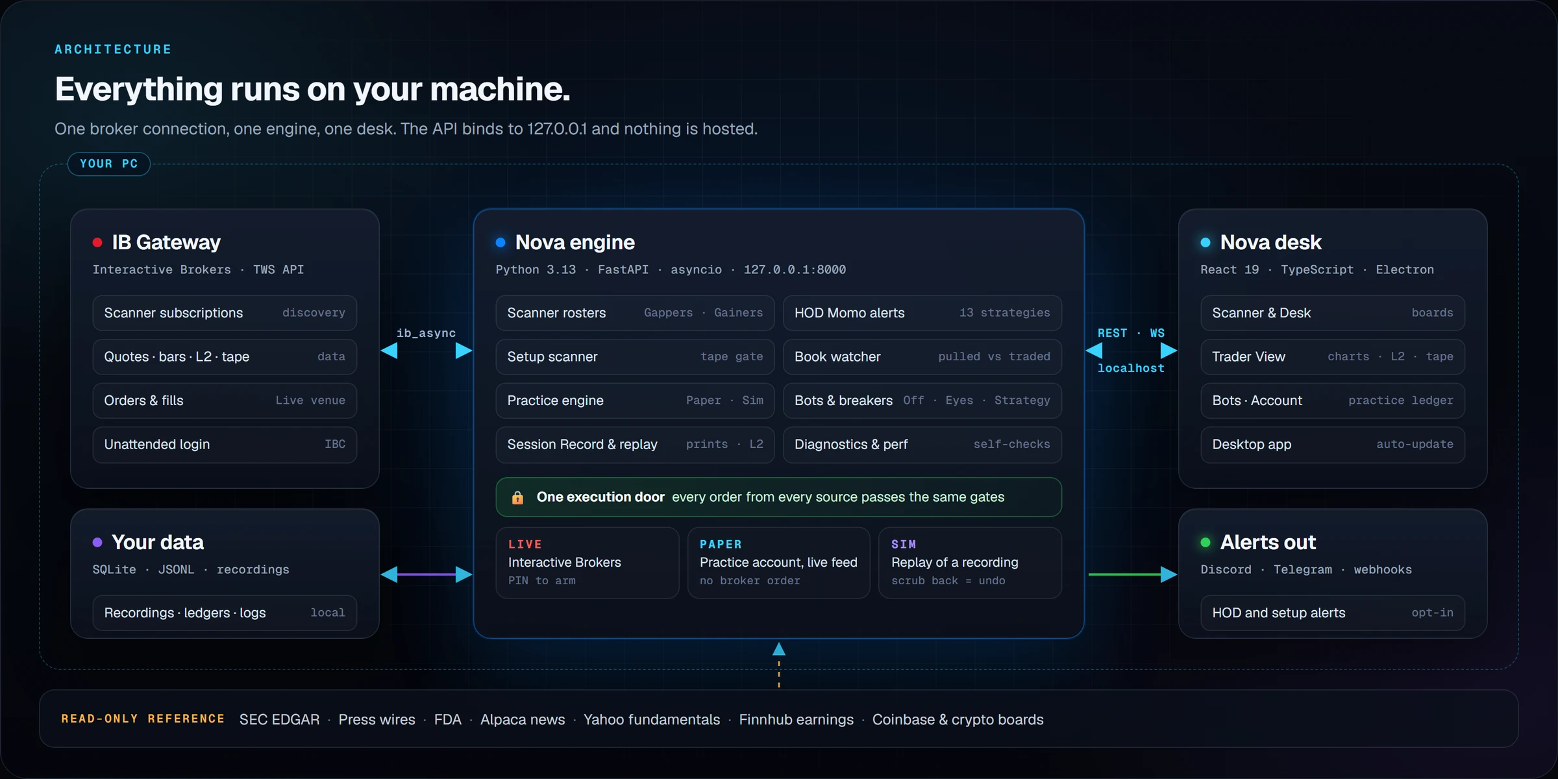
Task: Click the SQLite · JSONL · recordings subtitle
Action: point(191,569)
